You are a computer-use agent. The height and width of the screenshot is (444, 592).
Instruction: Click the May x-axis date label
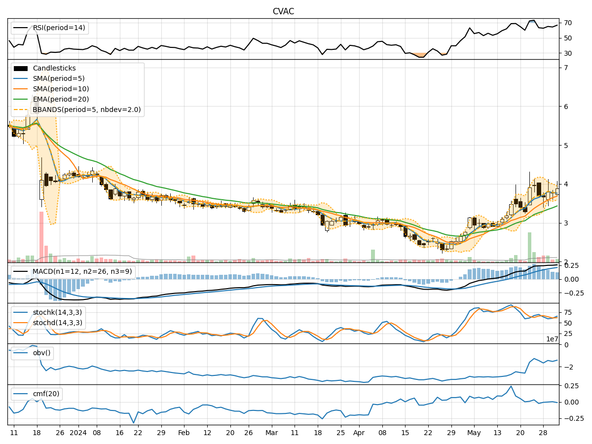474,433
